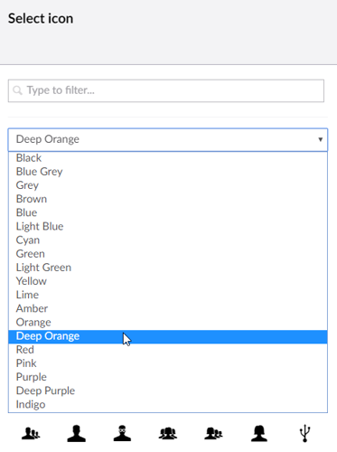Pick the single male user silhouette icon

coord(76,433)
